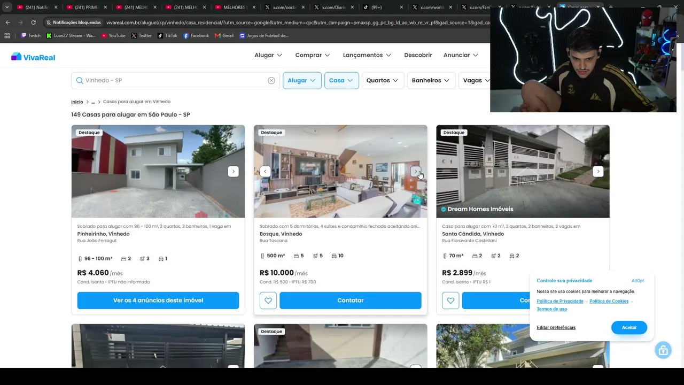Screen dimensions: 684x385
Task: Open the Alugar filter dropdown
Action: click(302, 80)
